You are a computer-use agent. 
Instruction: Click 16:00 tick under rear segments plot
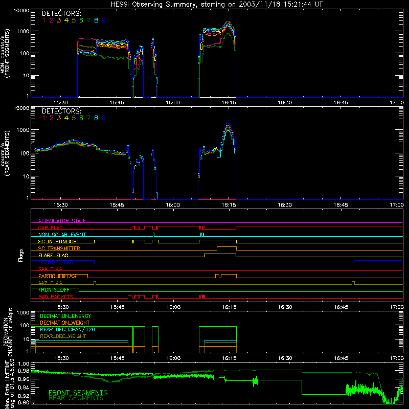pyautogui.click(x=173, y=205)
